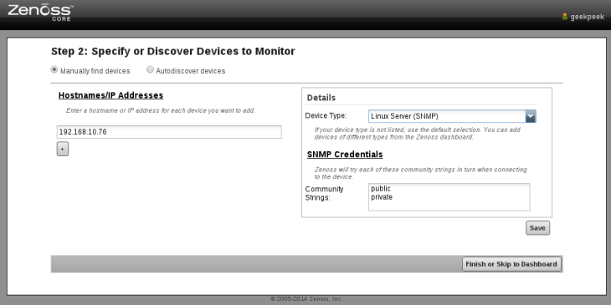Click the user avatar icon beside geekpeek

tap(565, 17)
